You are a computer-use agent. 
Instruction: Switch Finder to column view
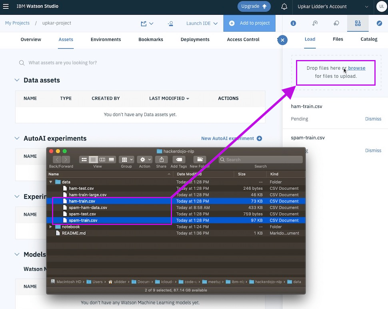coord(102,159)
